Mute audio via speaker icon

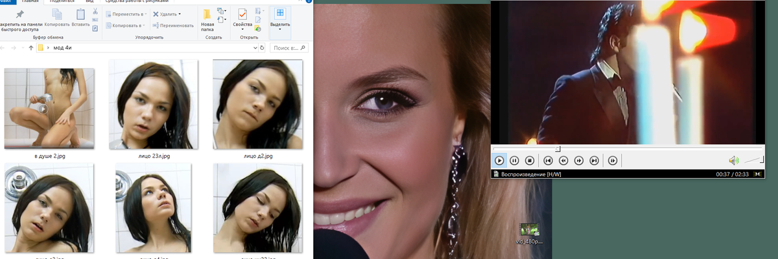pyautogui.click(x=733, y=160)
